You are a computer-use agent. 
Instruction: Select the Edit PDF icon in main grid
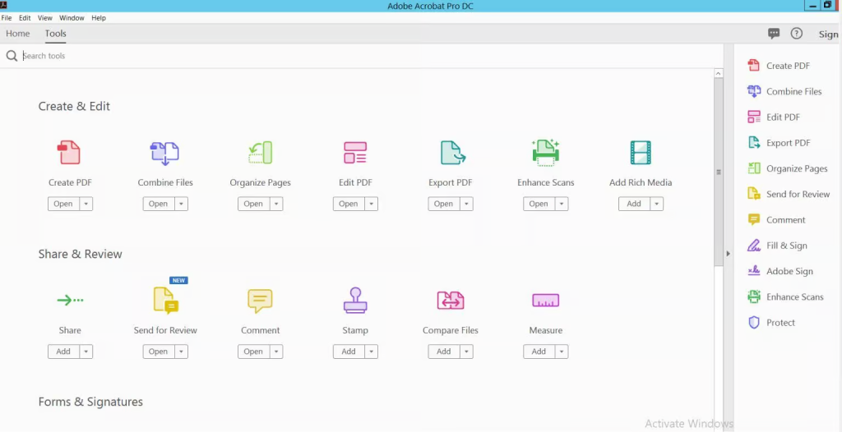click(355, 153)
